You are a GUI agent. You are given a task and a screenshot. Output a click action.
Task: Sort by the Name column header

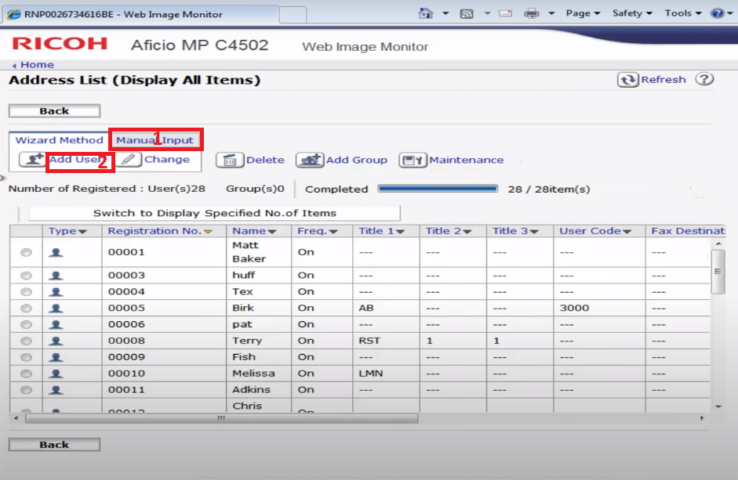[254, 231]
